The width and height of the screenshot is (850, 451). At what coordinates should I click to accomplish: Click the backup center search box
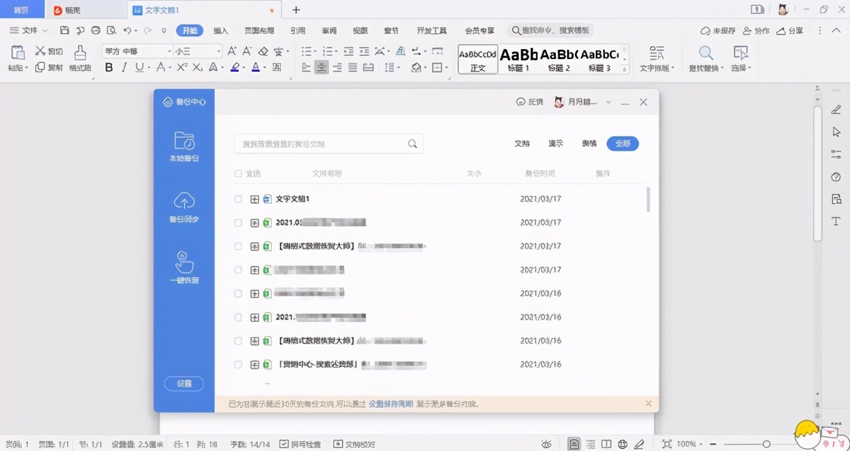point(329,143)
